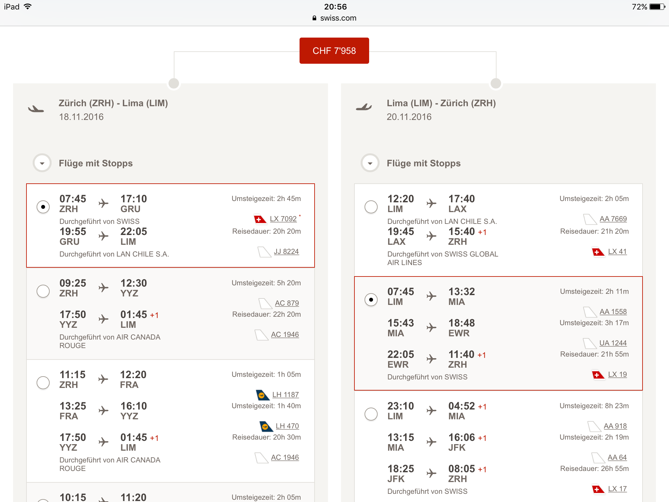Click the Reisedauer: 26h 55m text
669x502 pixels.
point(595,468)
